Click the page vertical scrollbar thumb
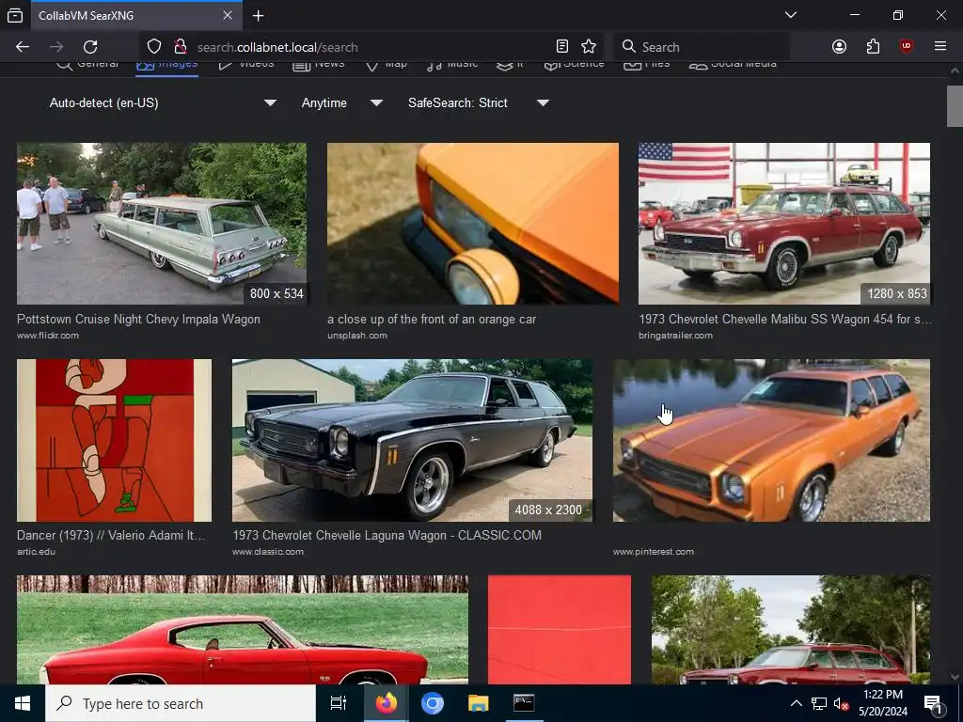The height and width of the screenshot is (722, 963). [x=955, y=106]
